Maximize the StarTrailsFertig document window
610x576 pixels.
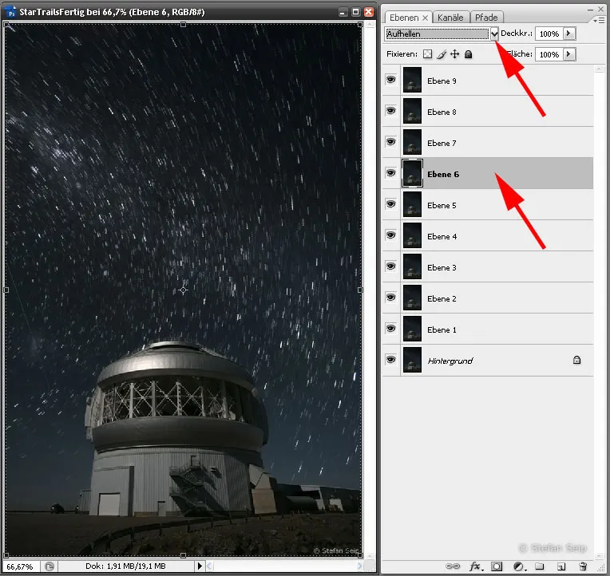click(355, 12)
